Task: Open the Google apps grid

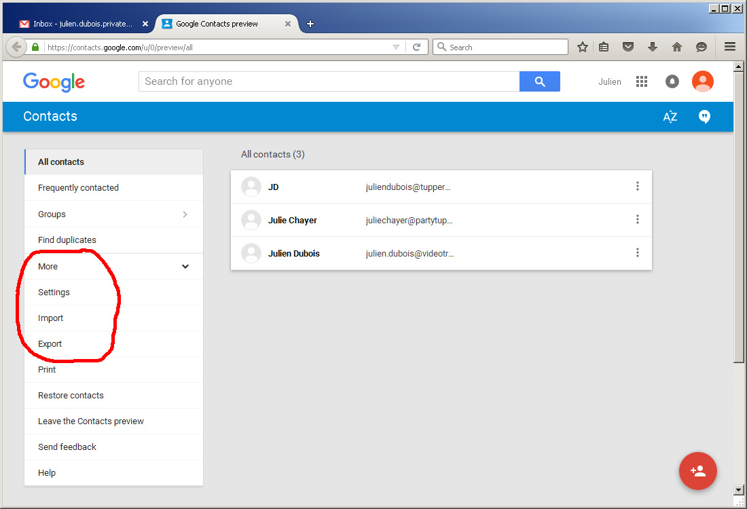Action: [x=642, y=81]
